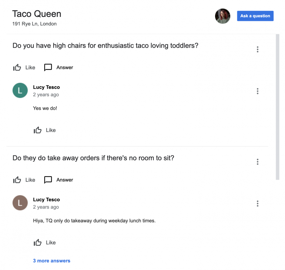Screen dimensions: 285x270
Task: Open the overflow menu on Lucy's first answer
Action: tap(257, 91)
